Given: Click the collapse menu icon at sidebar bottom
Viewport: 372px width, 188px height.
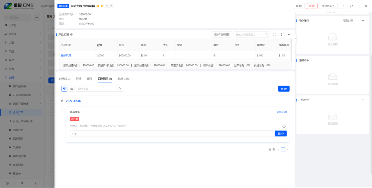Looking at the screenshot, I should tap(36, 183).
